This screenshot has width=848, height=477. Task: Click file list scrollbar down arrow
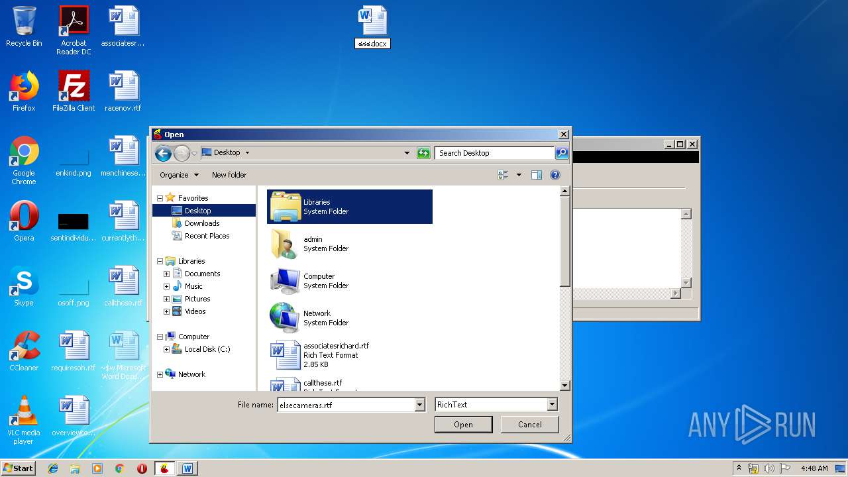click(x=565, y=386)
